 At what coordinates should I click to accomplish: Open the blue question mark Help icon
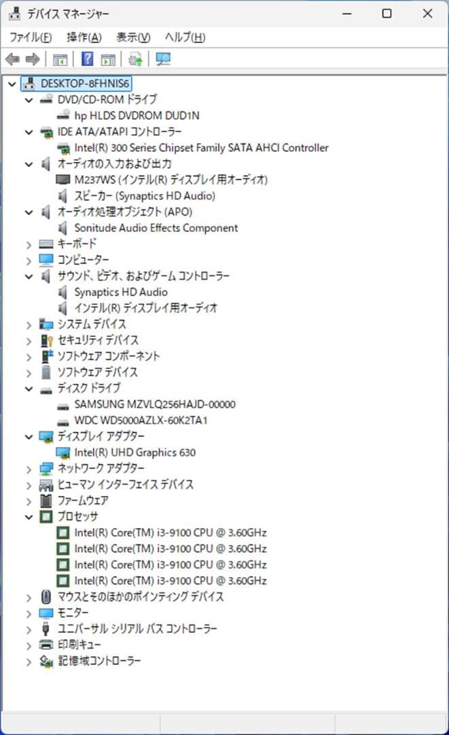pos(88,59)
